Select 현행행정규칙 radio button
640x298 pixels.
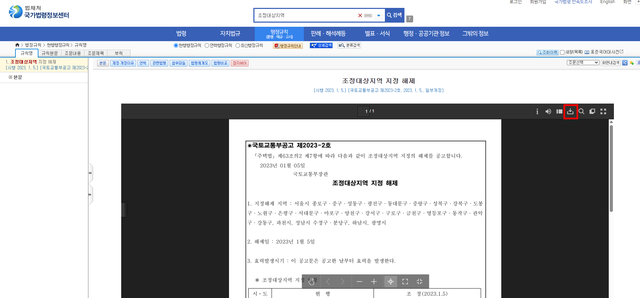[176, 46]
